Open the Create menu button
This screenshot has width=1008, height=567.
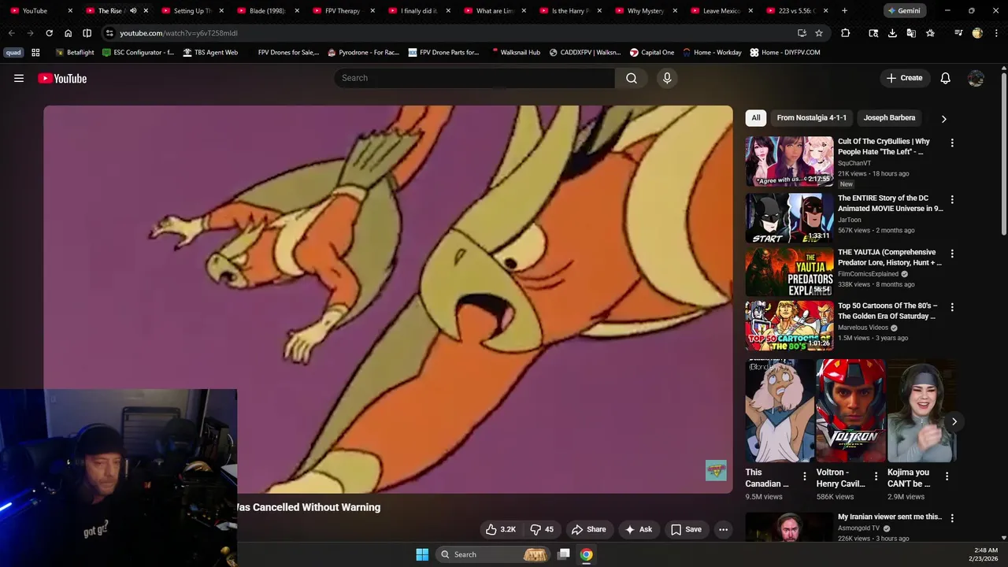904,78
